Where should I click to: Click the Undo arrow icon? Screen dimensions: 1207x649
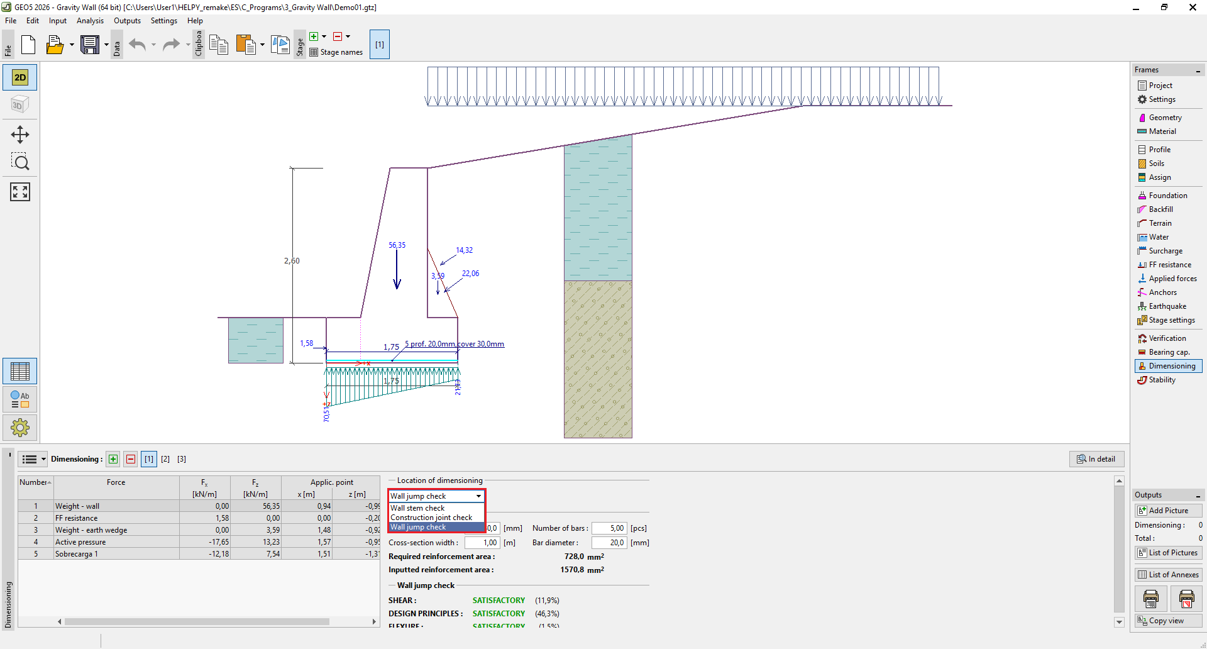(137, 45)
